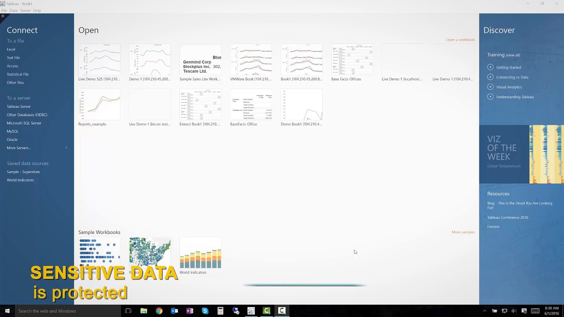
Task: Open the Live Demo 525 workbook
Action: (99, 63)
